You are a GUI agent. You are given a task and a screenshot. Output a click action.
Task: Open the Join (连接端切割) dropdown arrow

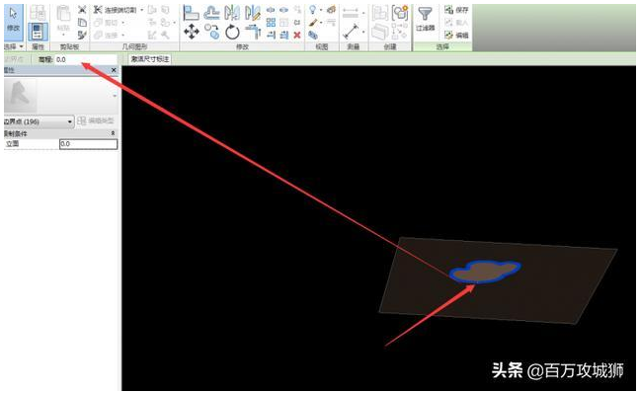coord(142,10)
